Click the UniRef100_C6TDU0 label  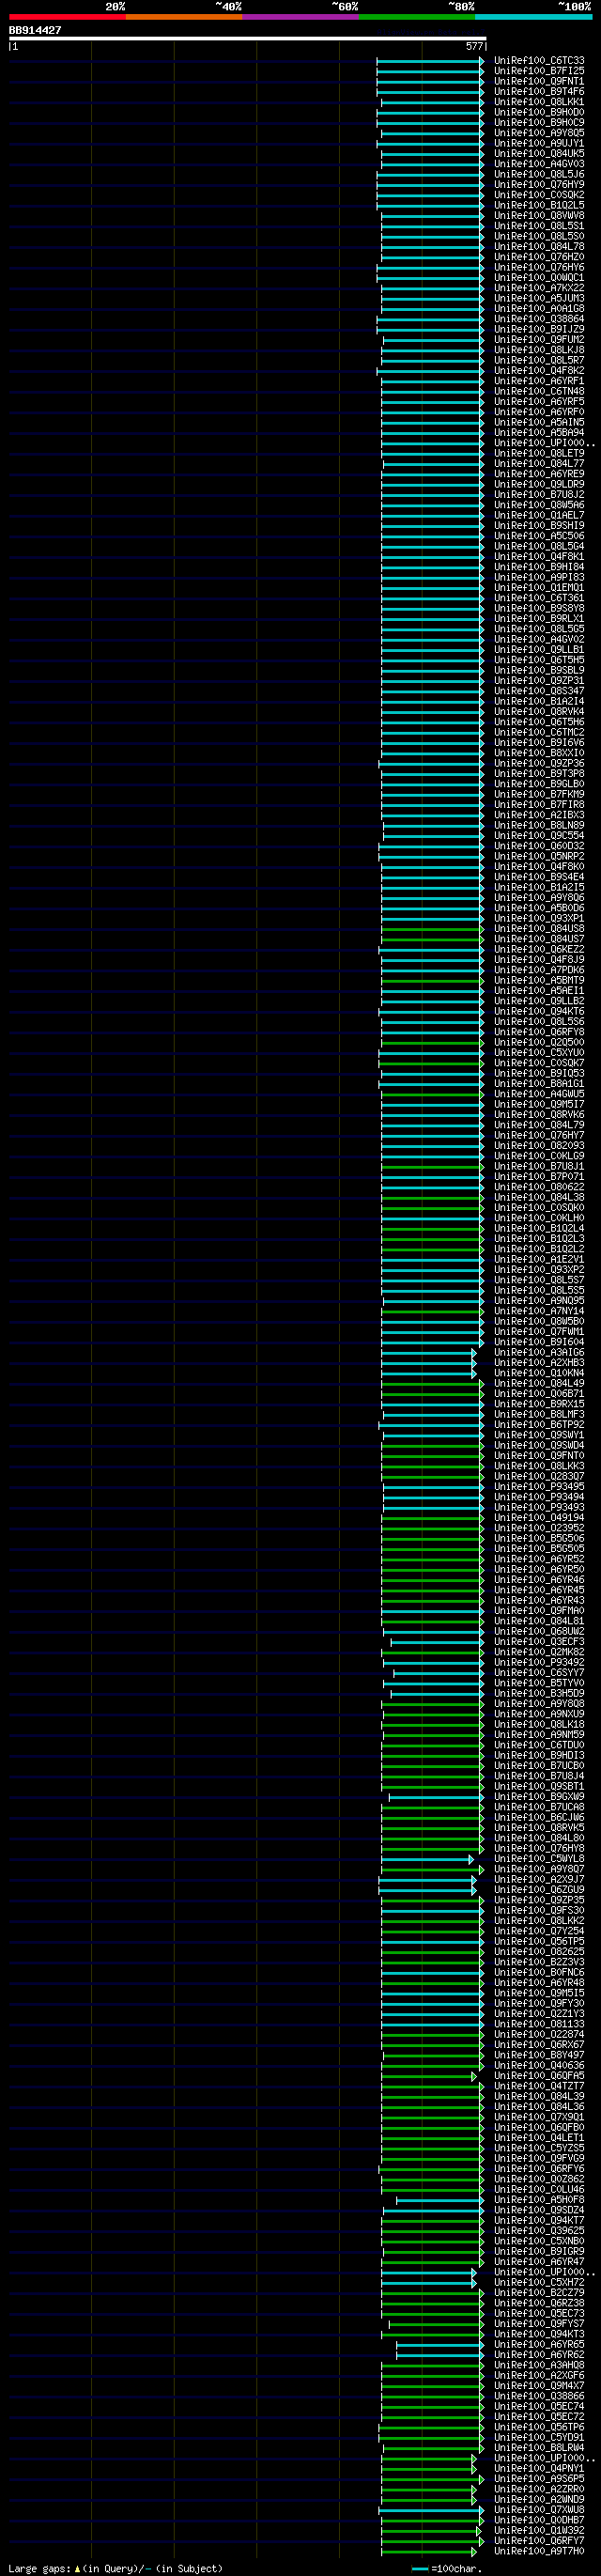(x=539, y=1746)
